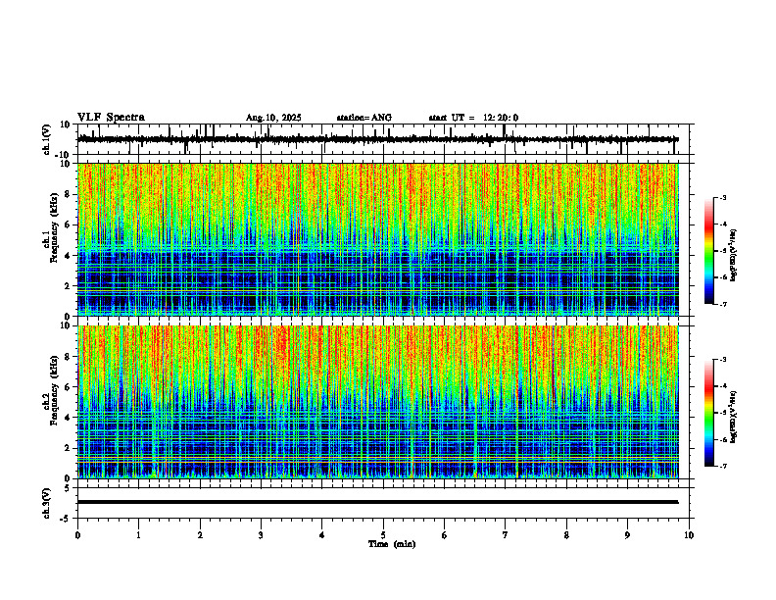Click the ch.1 spectrogram panel
This screenshot has height=600, width=776.
385,239
